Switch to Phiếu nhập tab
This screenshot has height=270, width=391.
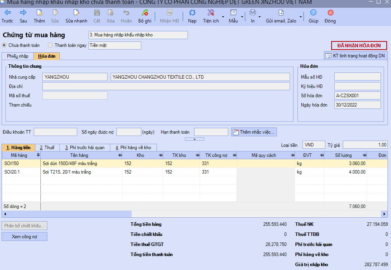click(x=18, y=56)
